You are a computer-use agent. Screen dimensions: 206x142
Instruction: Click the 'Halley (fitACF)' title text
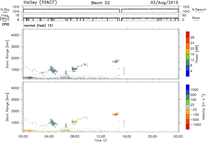(x=40, y=3)
